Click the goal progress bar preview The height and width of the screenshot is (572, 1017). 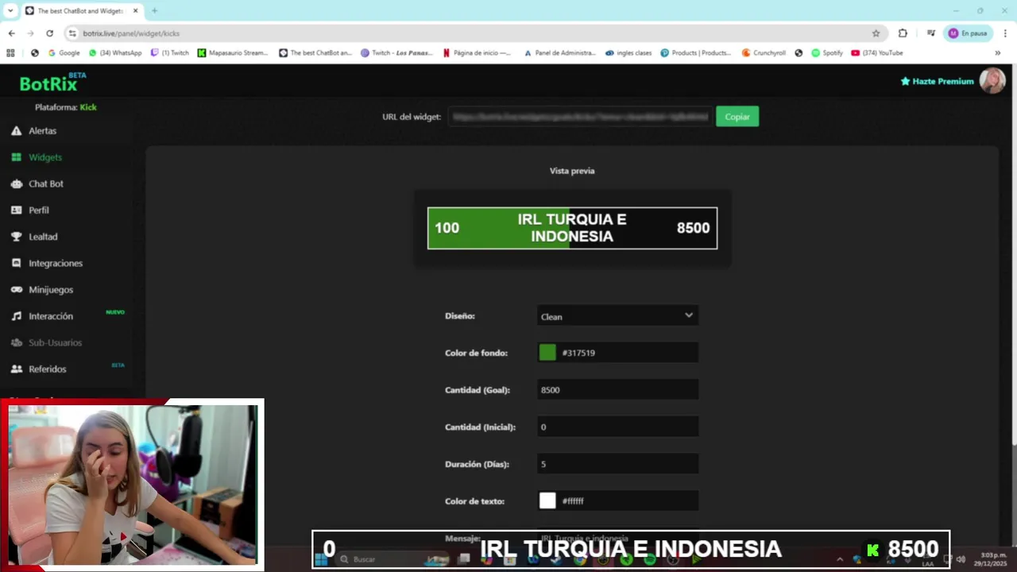[x=572, y=228]
